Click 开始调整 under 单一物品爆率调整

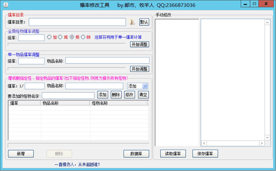click(x=139, y=69)
